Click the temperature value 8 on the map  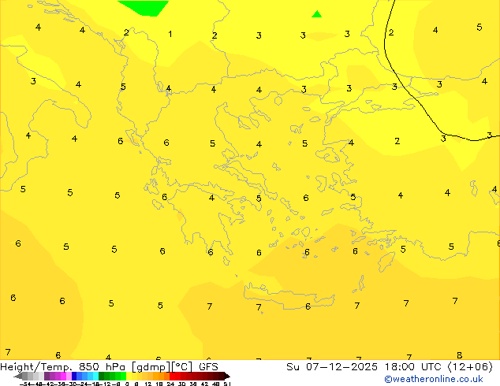(459, 355)
